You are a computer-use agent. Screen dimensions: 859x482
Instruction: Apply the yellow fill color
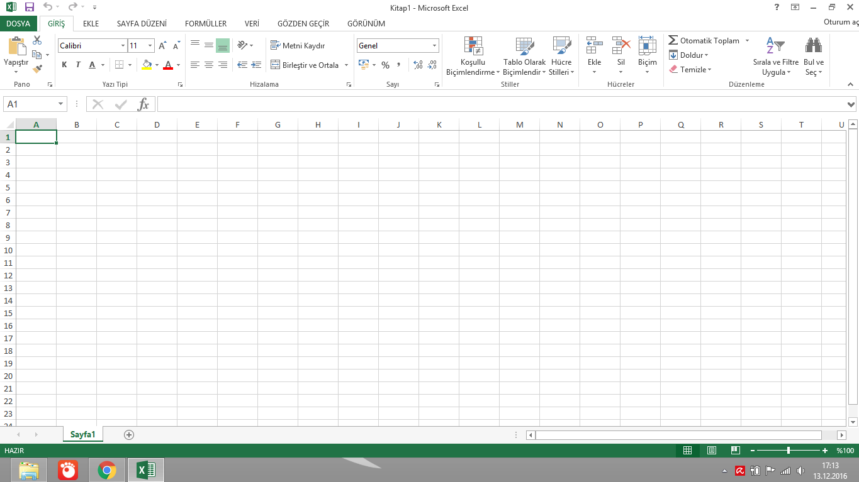[x=147, y=65]
